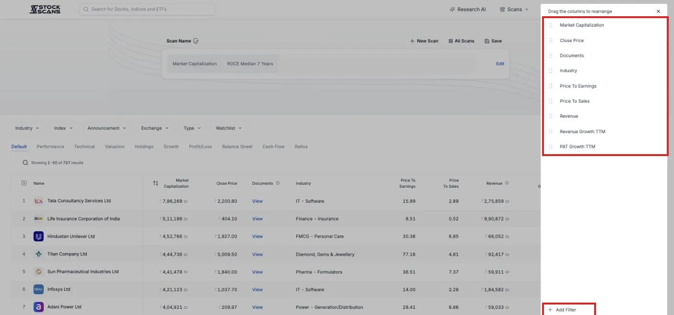Click the New Scan button

(424, 41)
